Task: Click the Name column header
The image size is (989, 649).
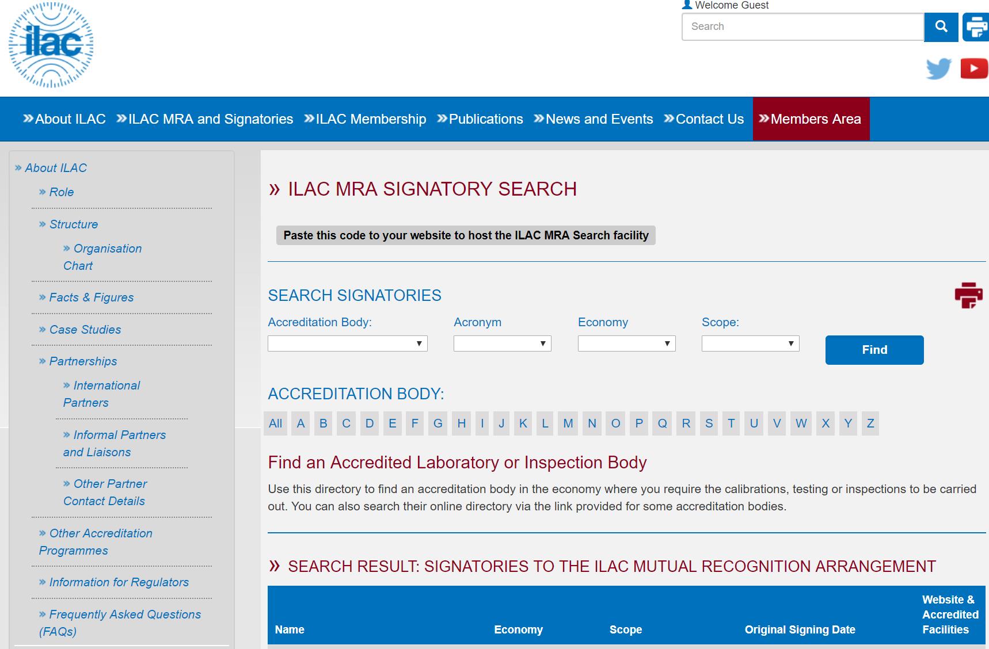Action: coord(290,629)
